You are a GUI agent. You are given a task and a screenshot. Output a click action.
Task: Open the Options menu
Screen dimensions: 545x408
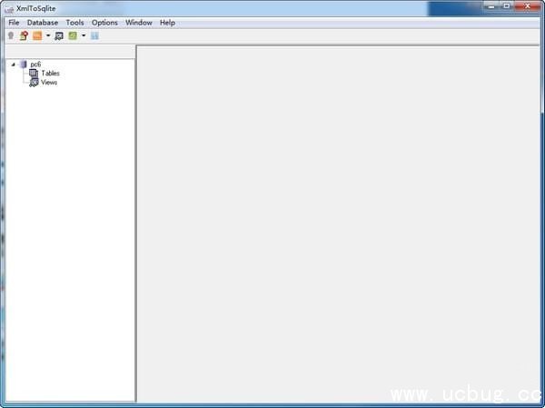click(x=104, y=23)
